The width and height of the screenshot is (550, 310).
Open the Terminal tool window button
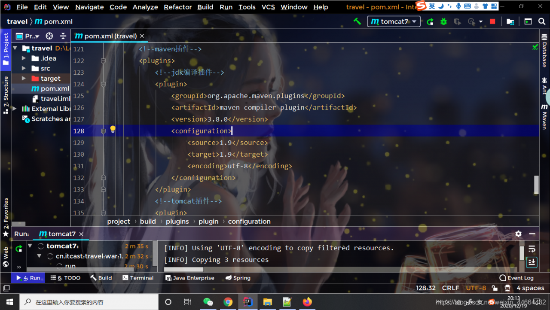(138, 278)
